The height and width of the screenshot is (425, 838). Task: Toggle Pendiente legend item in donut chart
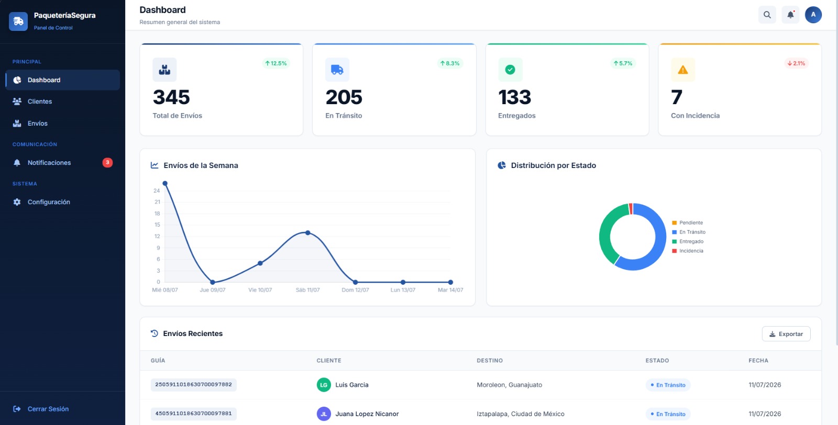click(688, 223)
